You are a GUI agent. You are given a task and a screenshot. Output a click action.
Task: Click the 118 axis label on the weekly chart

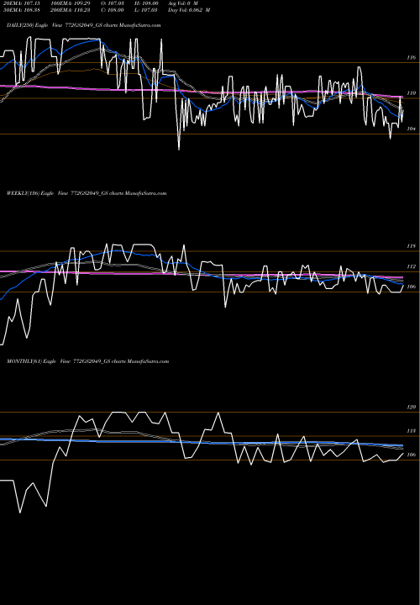tap(412, 245)
